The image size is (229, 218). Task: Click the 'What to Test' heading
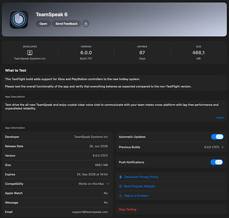pyautogui.click(x=16, y=70)
